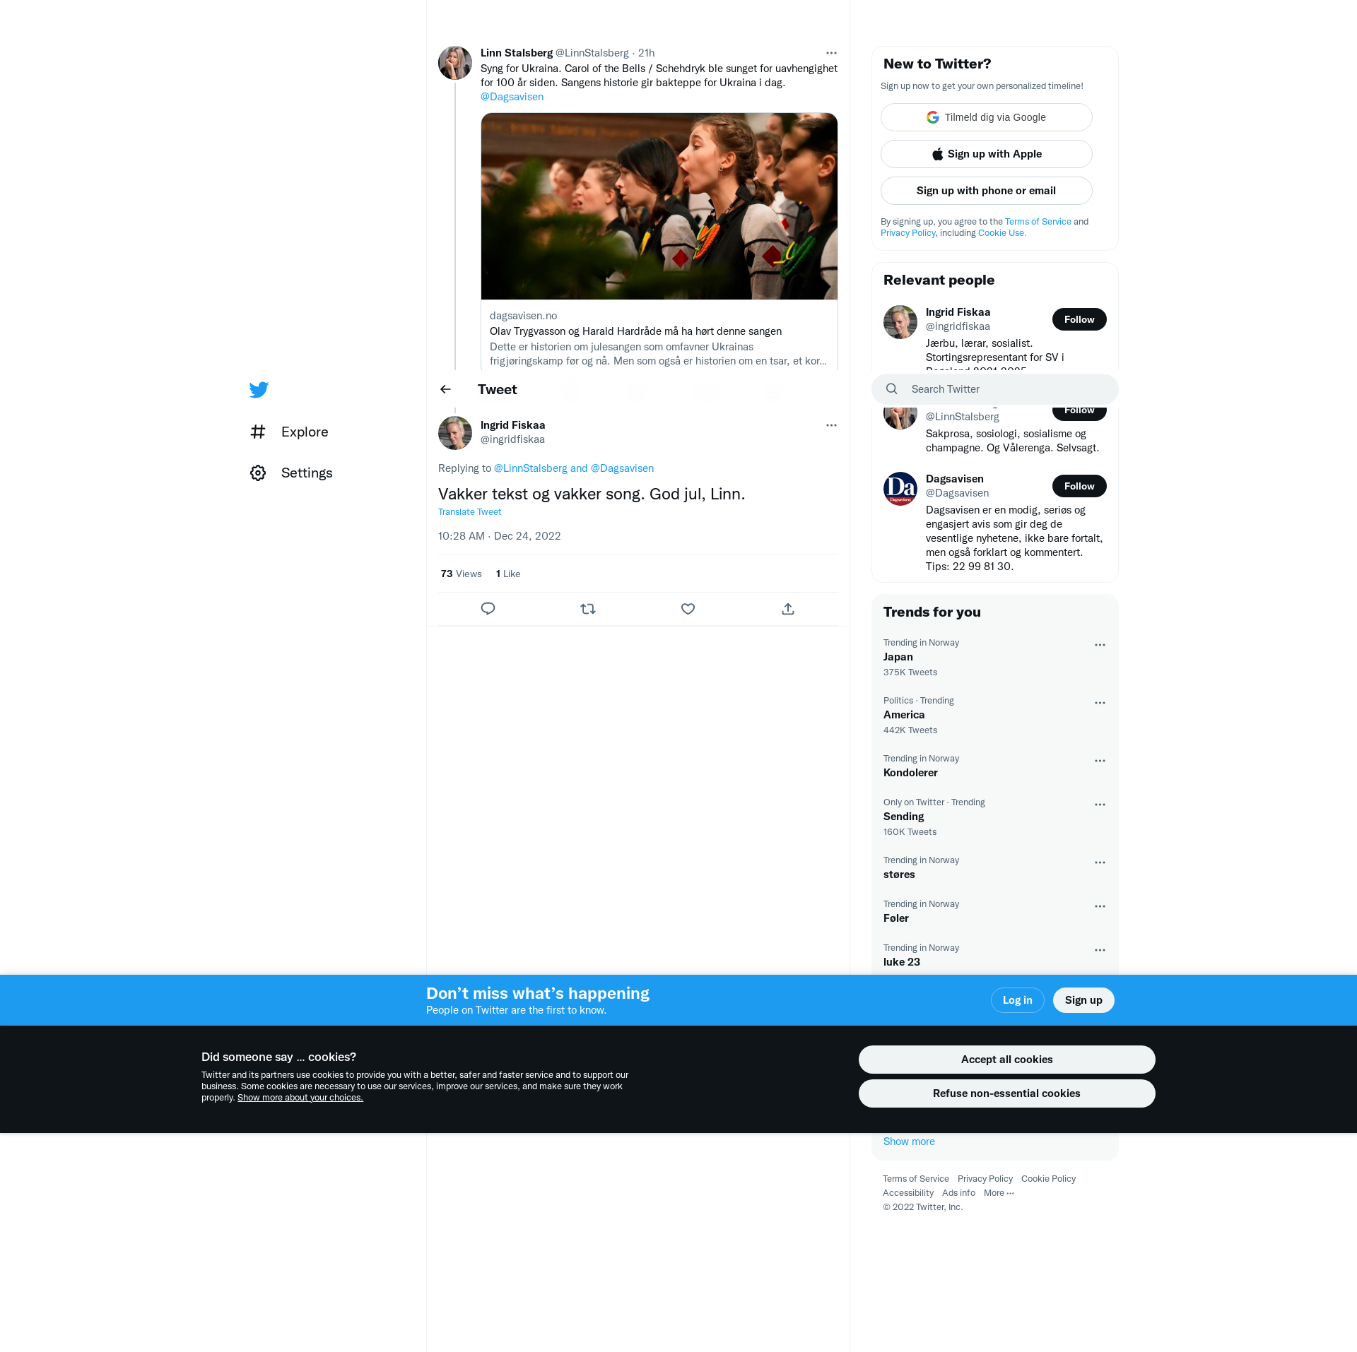The width and height of the screenshot is (1357, 1352).
Task: Open more options on Ingrid Fiskaa's tweet
Action: [831, 425]
